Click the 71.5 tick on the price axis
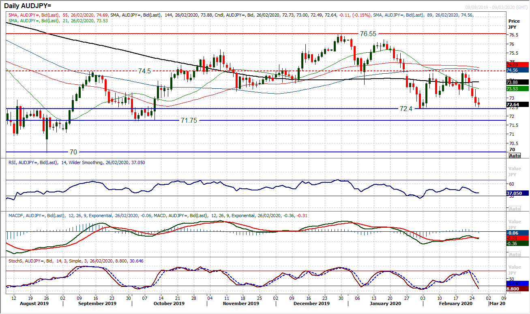Screen dimensions: 530x314 click(513, 125)
